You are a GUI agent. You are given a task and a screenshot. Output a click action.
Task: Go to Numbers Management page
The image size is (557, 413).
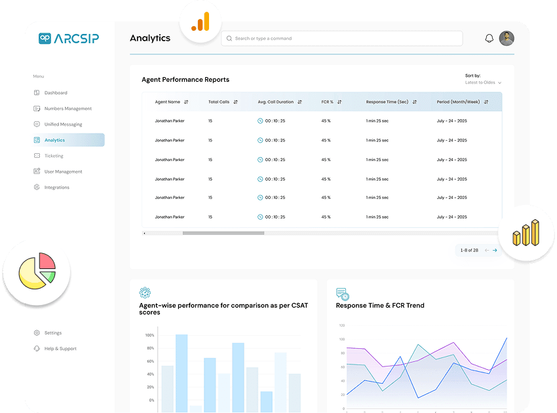(67, 109)
